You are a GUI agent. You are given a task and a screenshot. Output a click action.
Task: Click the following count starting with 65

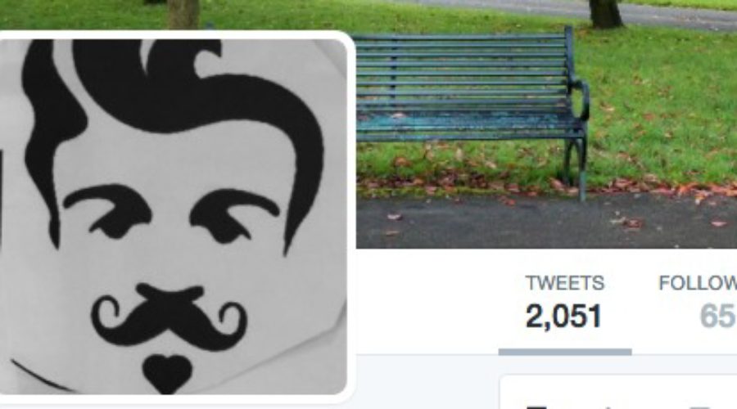tap(717, 316)
